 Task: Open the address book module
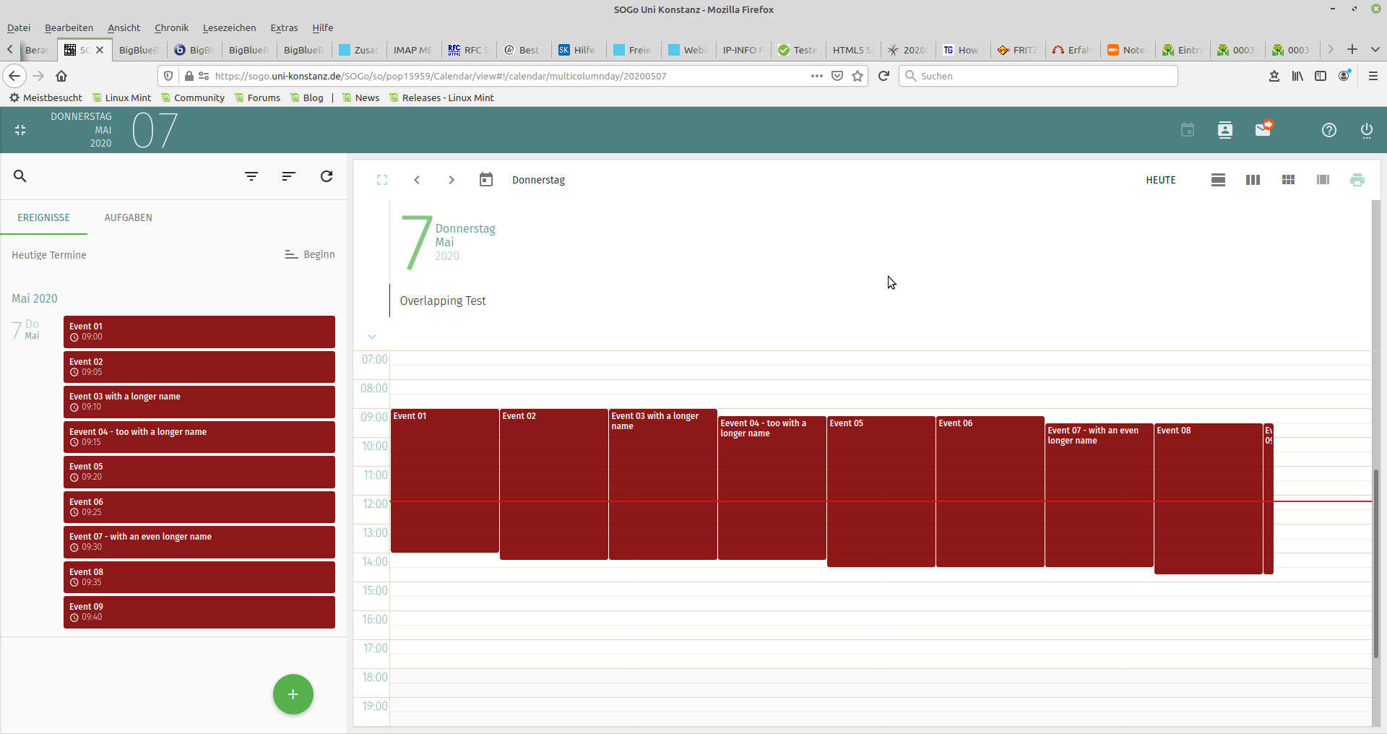click(x=1224, y=130)
